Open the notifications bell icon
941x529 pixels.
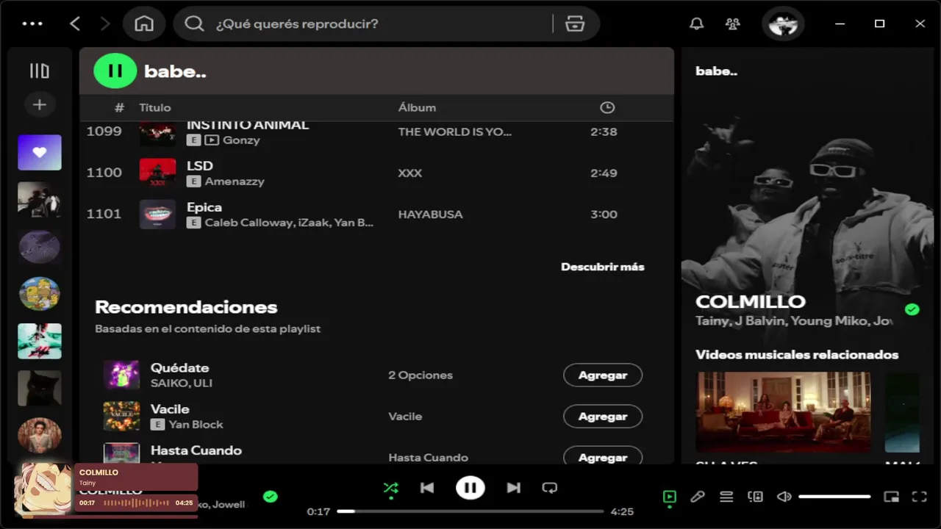696,24
